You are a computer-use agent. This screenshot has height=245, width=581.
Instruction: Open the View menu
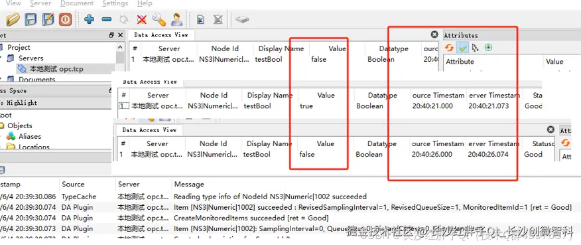13,3
